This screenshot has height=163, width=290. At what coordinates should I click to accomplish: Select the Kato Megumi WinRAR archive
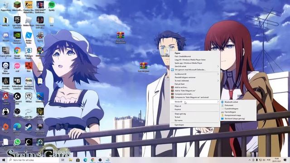click(x=144, y=67)
